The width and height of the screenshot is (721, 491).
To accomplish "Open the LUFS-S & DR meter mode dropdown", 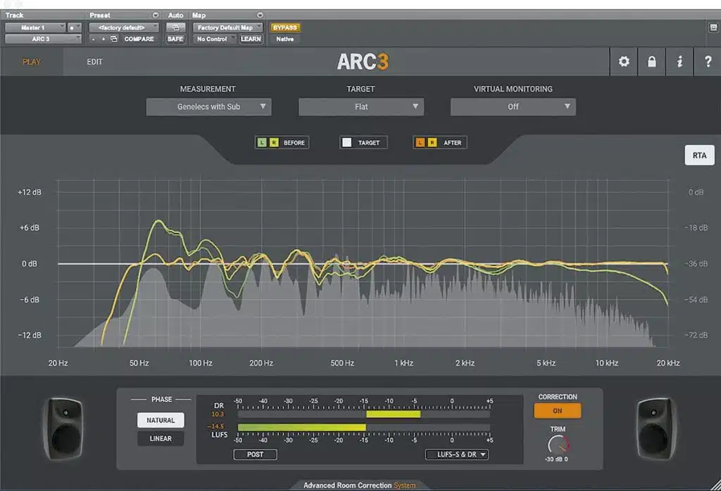I will coord(456,454).
